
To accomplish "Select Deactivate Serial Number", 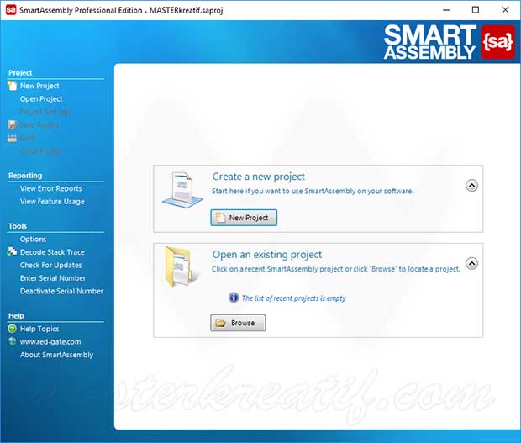I will (61, 291).
